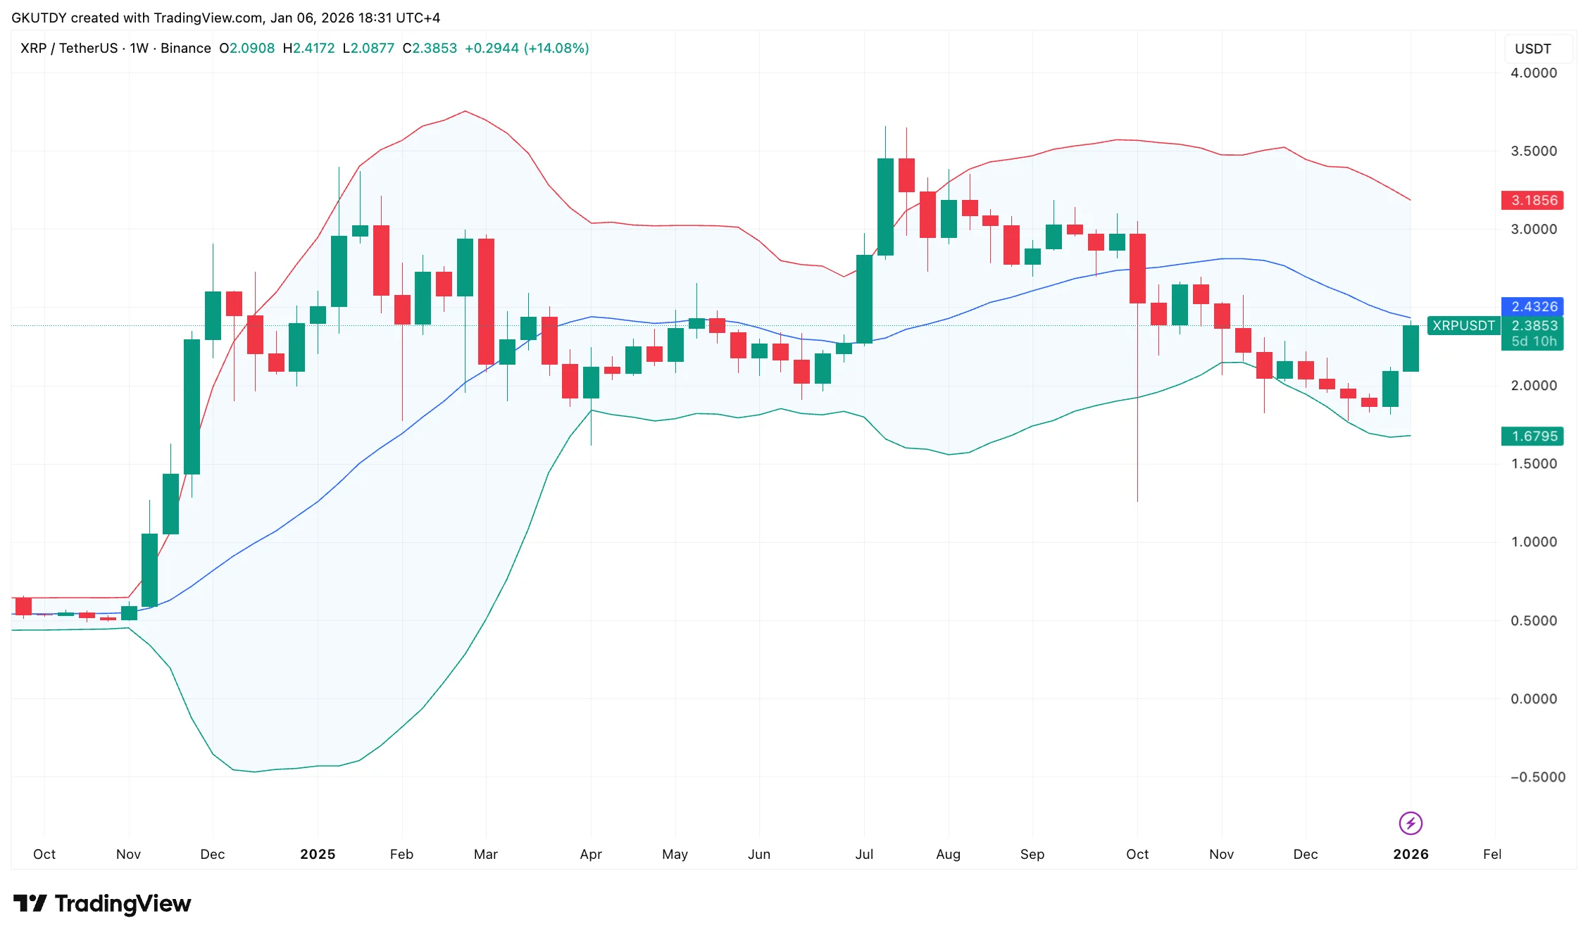Click the purple lightning bolt event icon
The height and width of the screenshot is (937, 1588).
tap(1410, 822)
